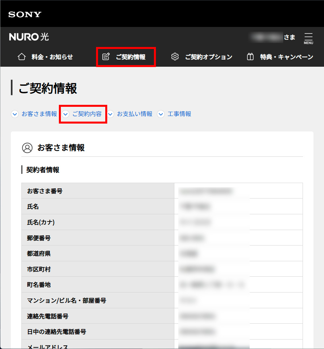Click the blurred value next to お客さま番号

click(x=206, y=191)
